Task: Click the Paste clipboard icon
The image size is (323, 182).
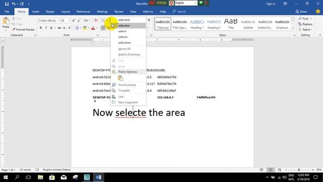Action: 6,21
